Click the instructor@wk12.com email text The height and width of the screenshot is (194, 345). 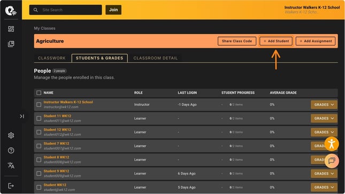(x=61, y=107)
